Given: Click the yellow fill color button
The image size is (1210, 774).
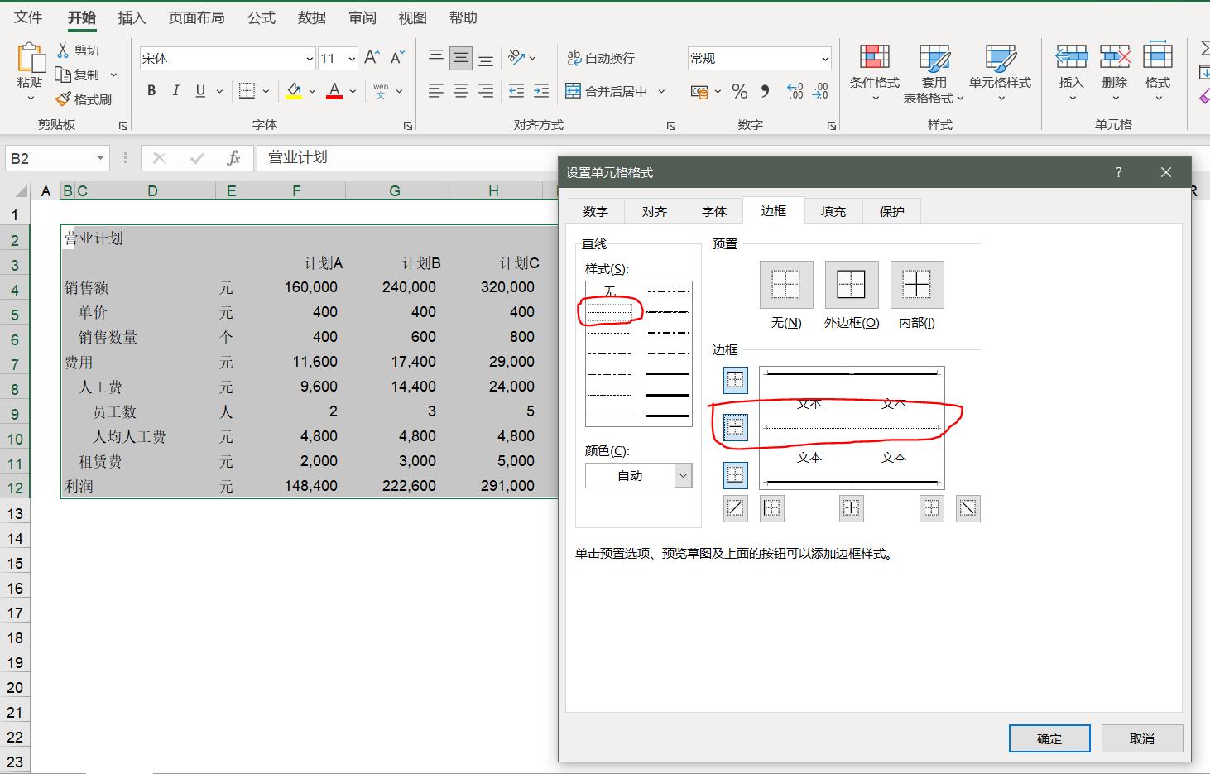Looking at the screenshot, I should (294, 91).
